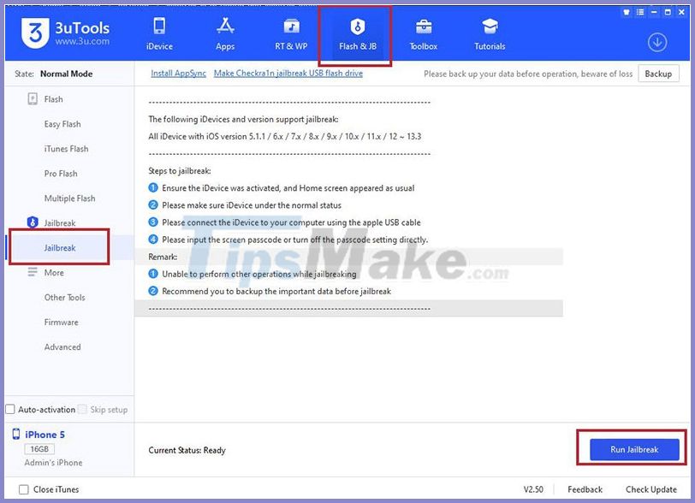Click the download arrow icon top right
The width and height of the screenshot is (695, 503).
[657, 41]
